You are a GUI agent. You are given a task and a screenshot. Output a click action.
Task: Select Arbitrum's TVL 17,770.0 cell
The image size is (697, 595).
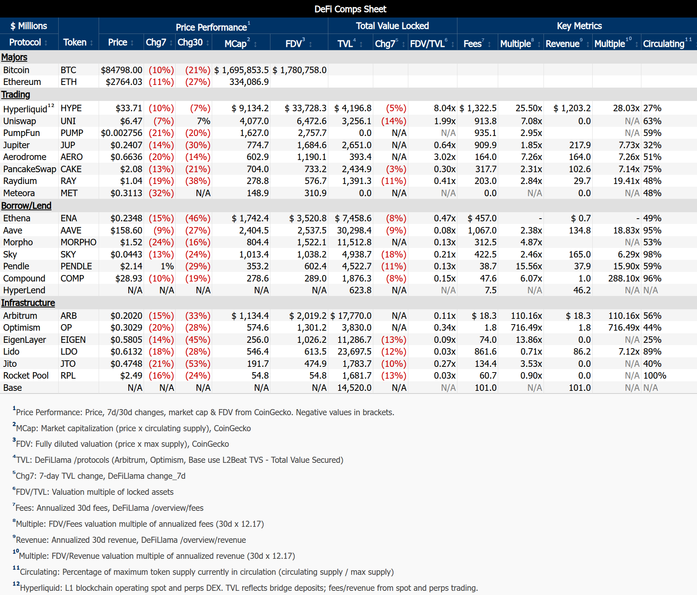click(x=351, y=316)
